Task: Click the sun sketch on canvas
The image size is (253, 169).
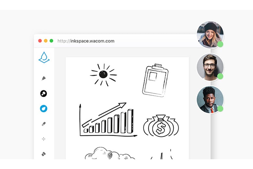Action: coord(103,75)
